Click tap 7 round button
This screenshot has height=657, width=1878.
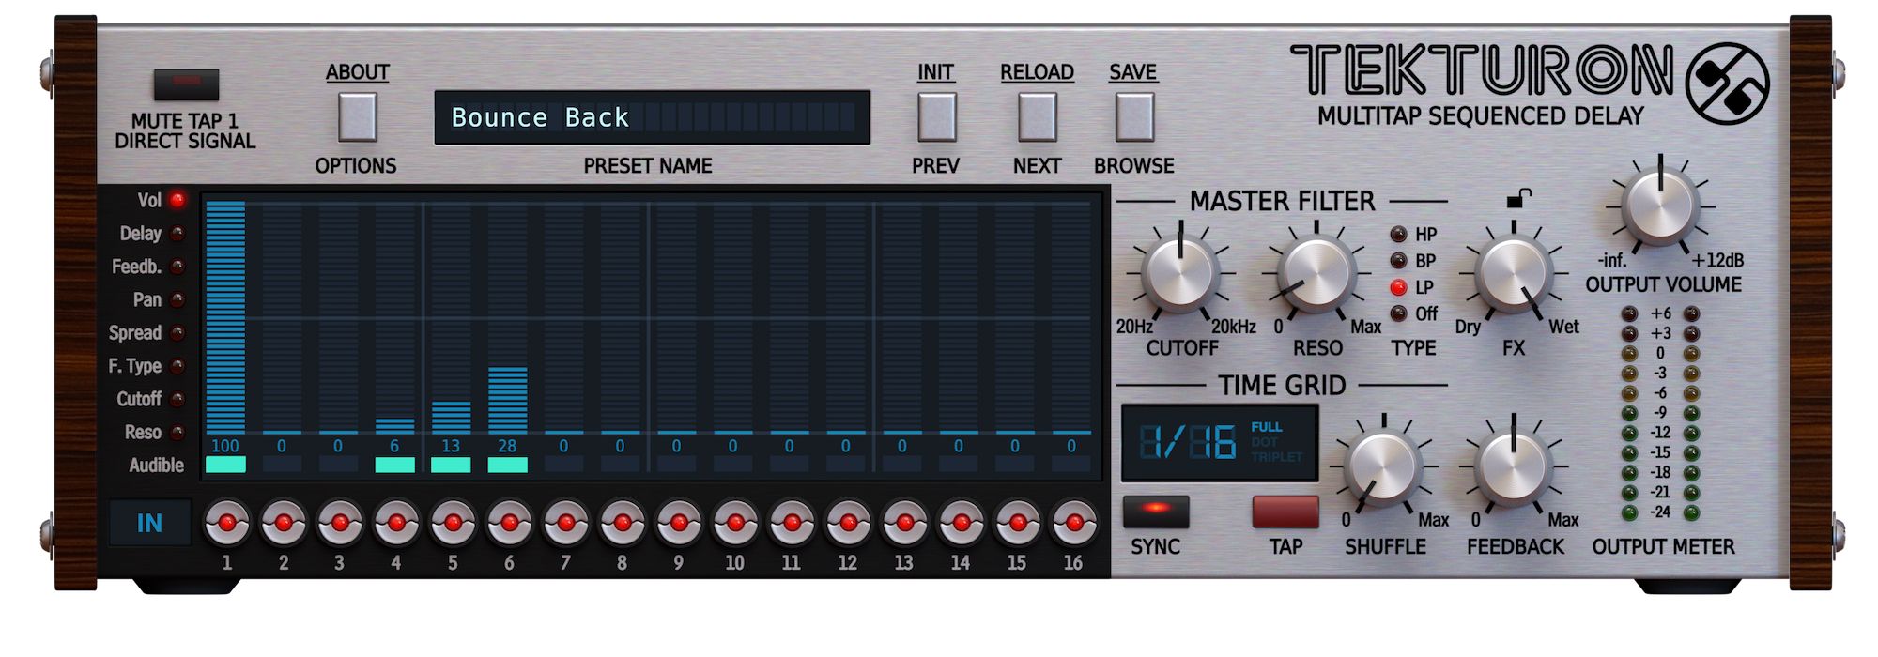point(565,522)
